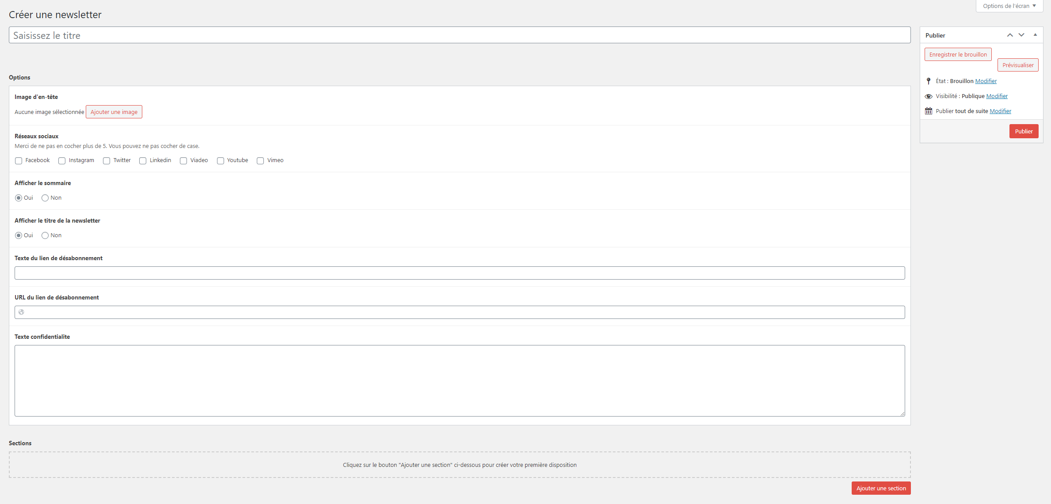The image size is (1051, 504).
Task: Click the calendar icon beside Publier tout de suite
Action: pos(929,111)
